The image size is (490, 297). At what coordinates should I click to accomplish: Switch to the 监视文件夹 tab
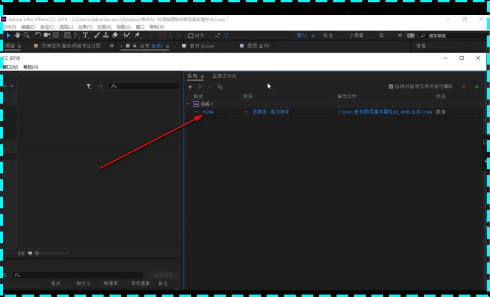click(x=224, y=76)
